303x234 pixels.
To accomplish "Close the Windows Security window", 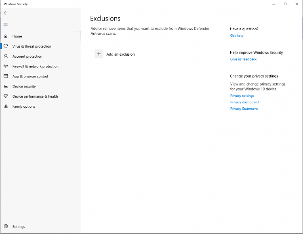I will (x=297, y=4).
